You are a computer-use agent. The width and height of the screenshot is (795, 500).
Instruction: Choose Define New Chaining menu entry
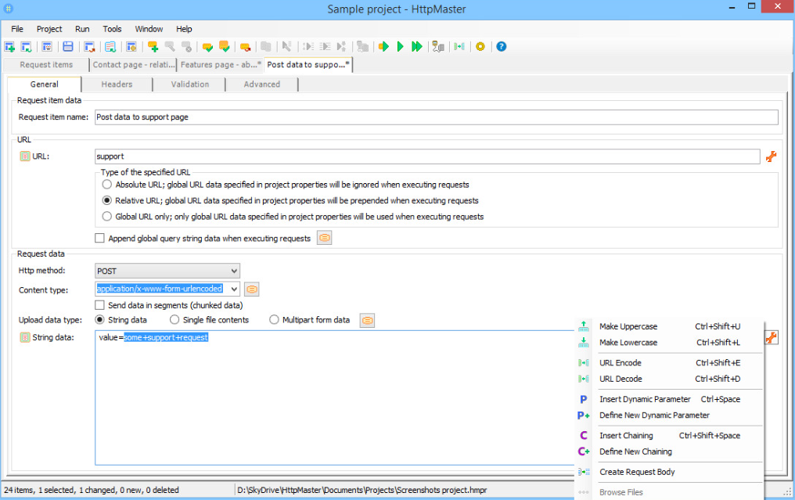coord(669,451)
